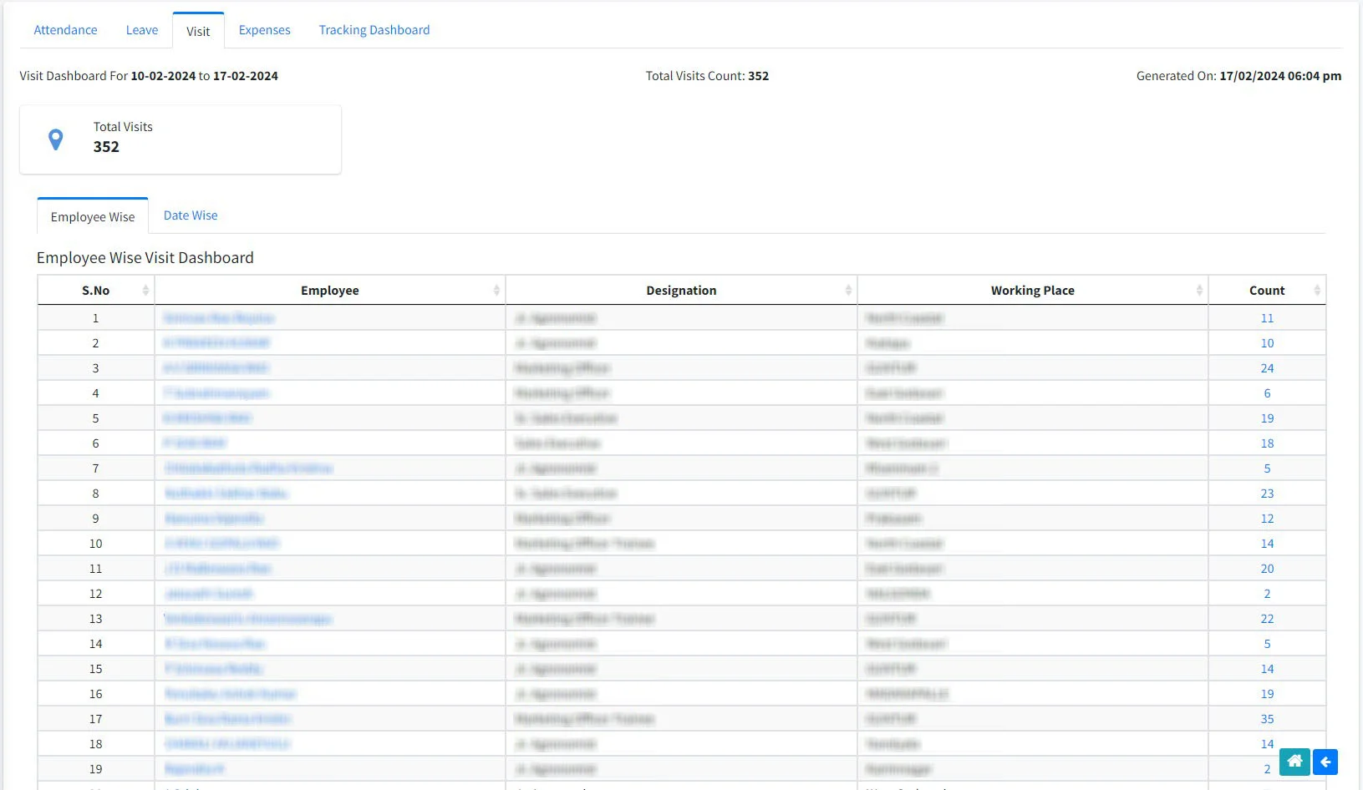The width and height of the screenshot is (1363, 790).
Task: Switch to the Expenses tab
Action: click(x=264, y=29)
